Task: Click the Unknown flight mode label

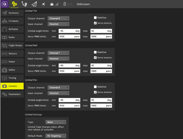Action: pos(83,4)
